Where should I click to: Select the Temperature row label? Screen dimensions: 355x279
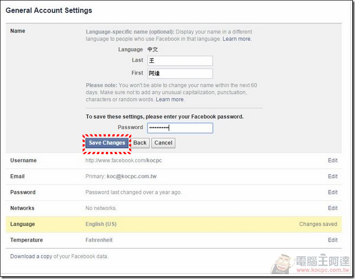point(27,240)
